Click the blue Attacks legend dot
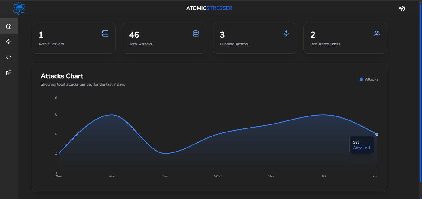The height and width of the screenshot is (199, 422). click(361, 79)
